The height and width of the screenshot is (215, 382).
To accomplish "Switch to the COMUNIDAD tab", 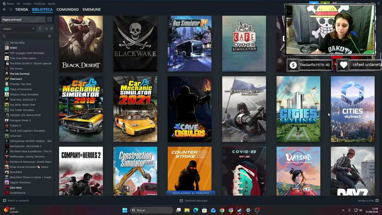I will pos(68,10).
